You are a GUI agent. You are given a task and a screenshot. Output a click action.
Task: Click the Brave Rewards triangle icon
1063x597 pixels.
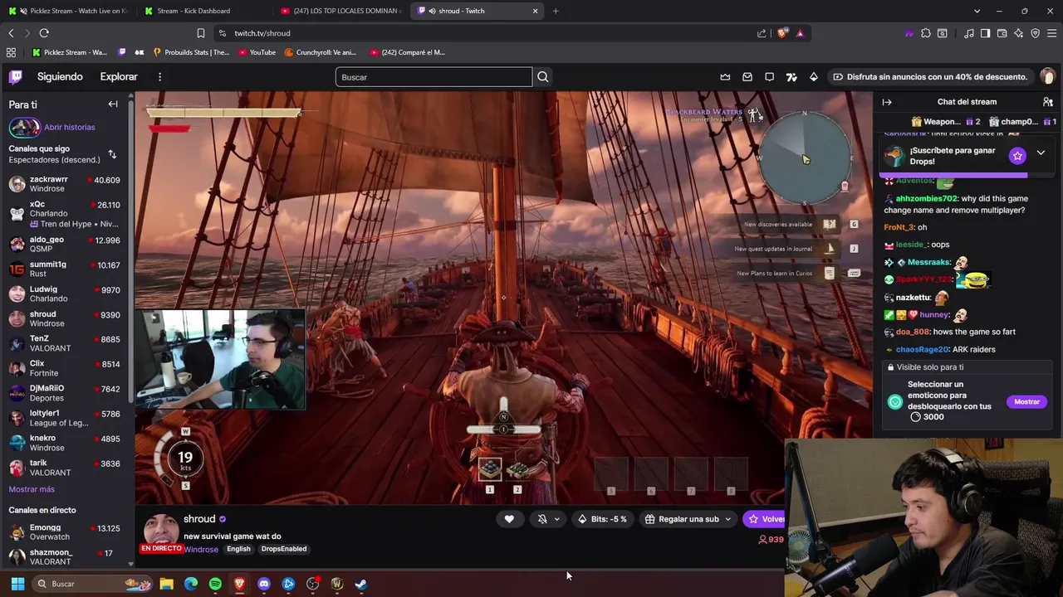(801, 33)
